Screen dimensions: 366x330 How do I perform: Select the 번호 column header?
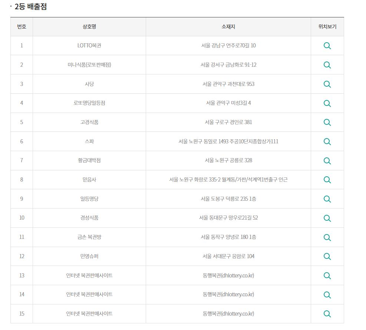22,27
